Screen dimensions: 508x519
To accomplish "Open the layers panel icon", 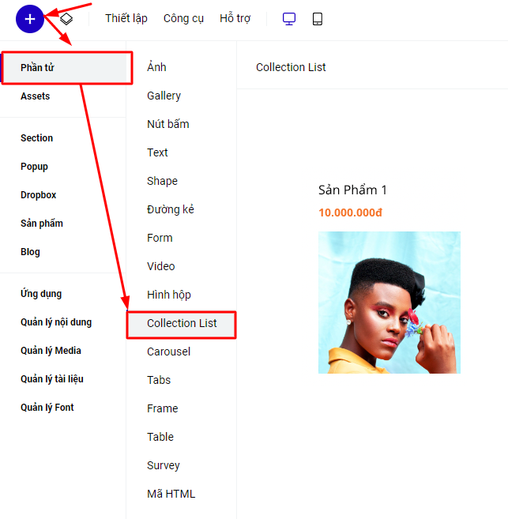I will coord(66,19).
